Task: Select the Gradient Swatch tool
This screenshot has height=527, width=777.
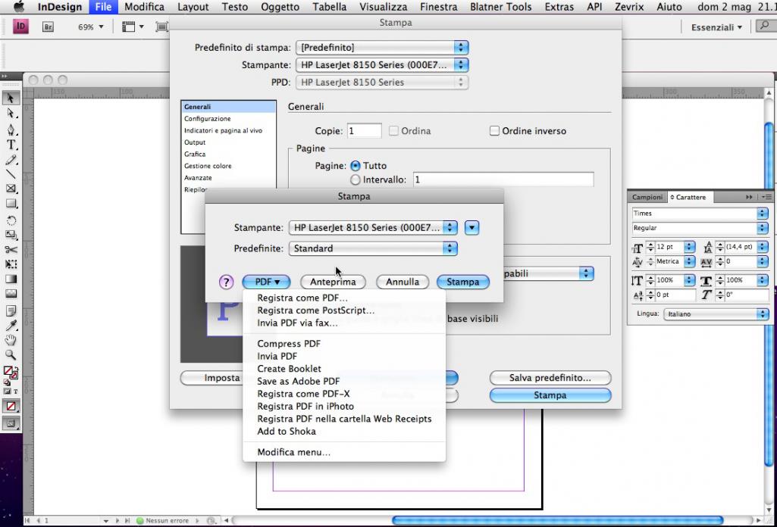Action: [11, 279]
